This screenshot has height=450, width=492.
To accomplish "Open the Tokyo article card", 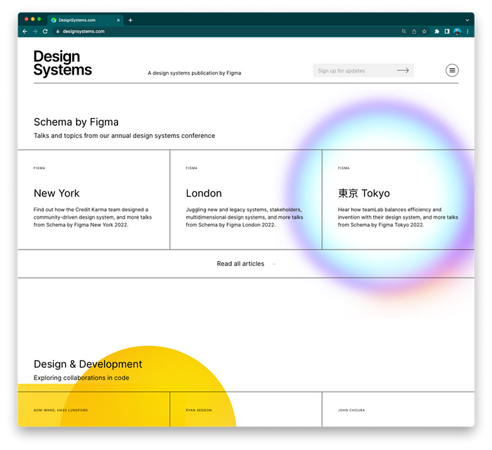I will (x=399, y=200).
